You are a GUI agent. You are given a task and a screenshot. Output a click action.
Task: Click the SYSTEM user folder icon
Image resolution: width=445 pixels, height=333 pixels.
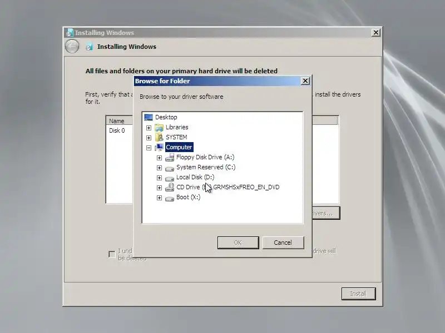(x=159, y=137)
